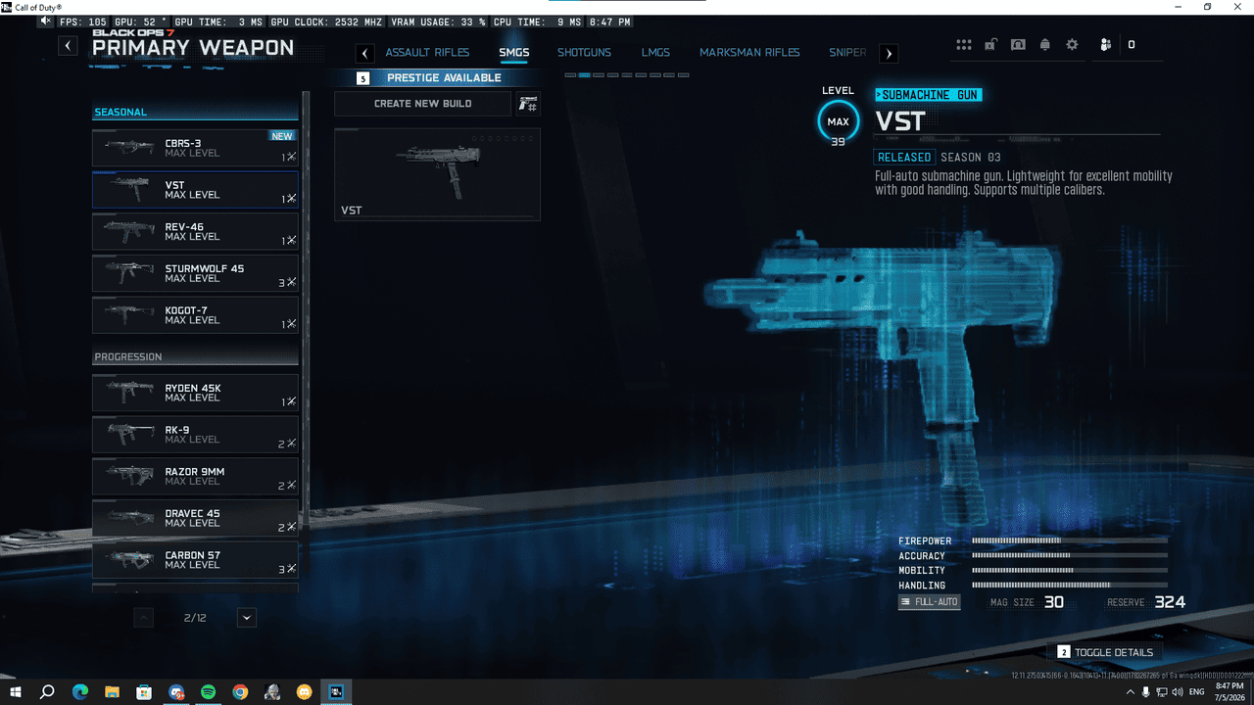This screenshot has height=705, width=1254.
Task: Click the Submachine Gun class tag
Action: coord(928,95)
